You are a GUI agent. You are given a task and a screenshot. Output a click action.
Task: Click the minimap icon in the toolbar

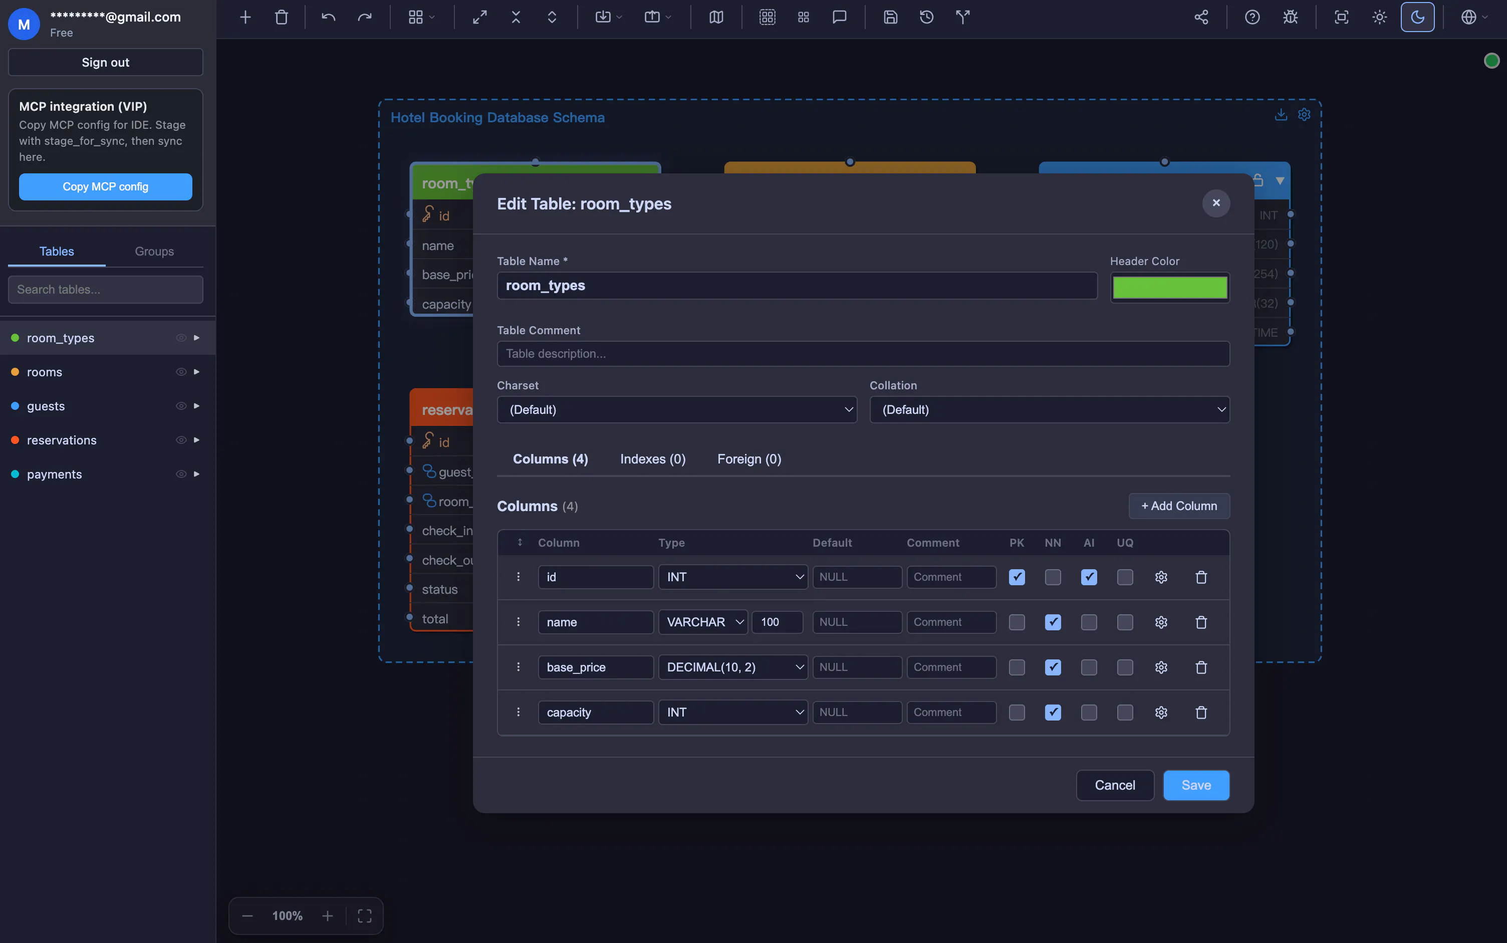pos(716,18)
